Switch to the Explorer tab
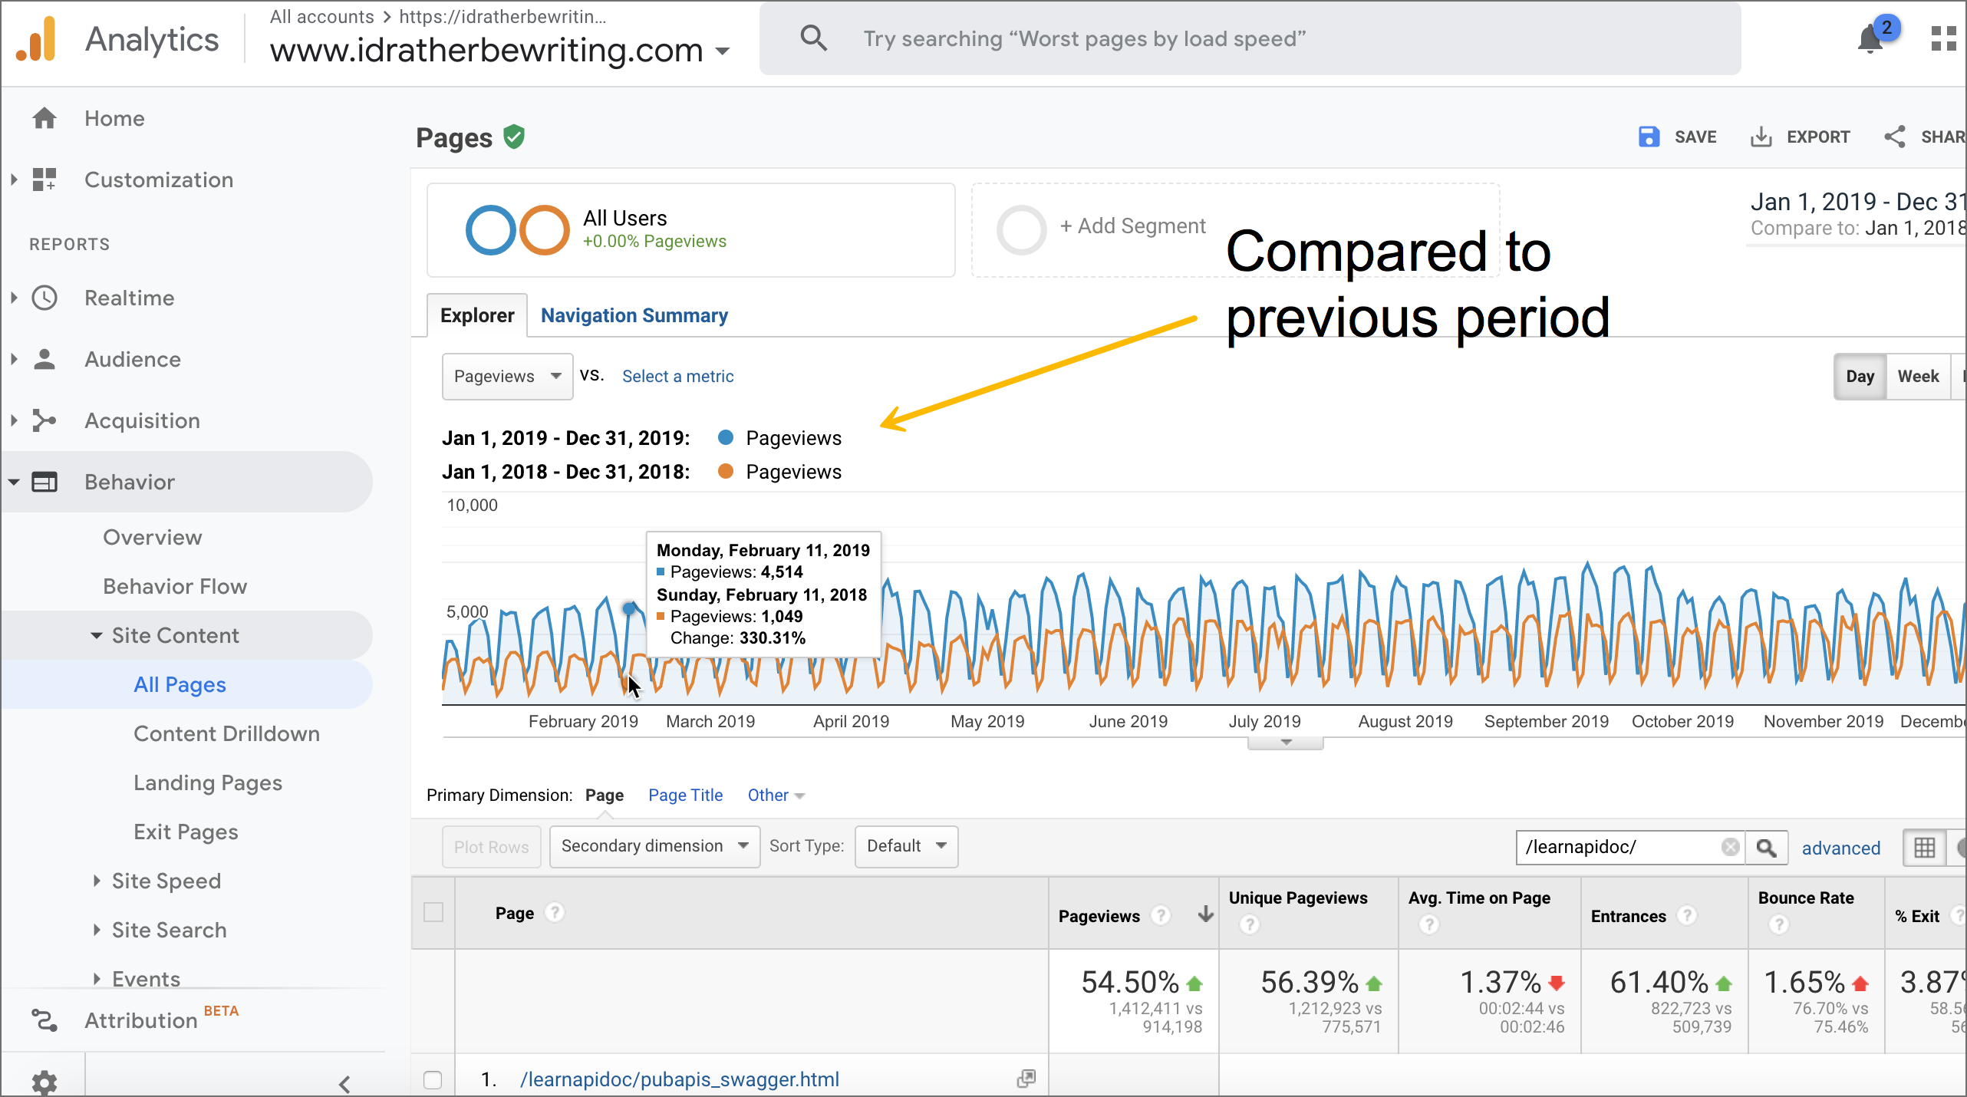 pyautogui.click(x=477, y=315)
